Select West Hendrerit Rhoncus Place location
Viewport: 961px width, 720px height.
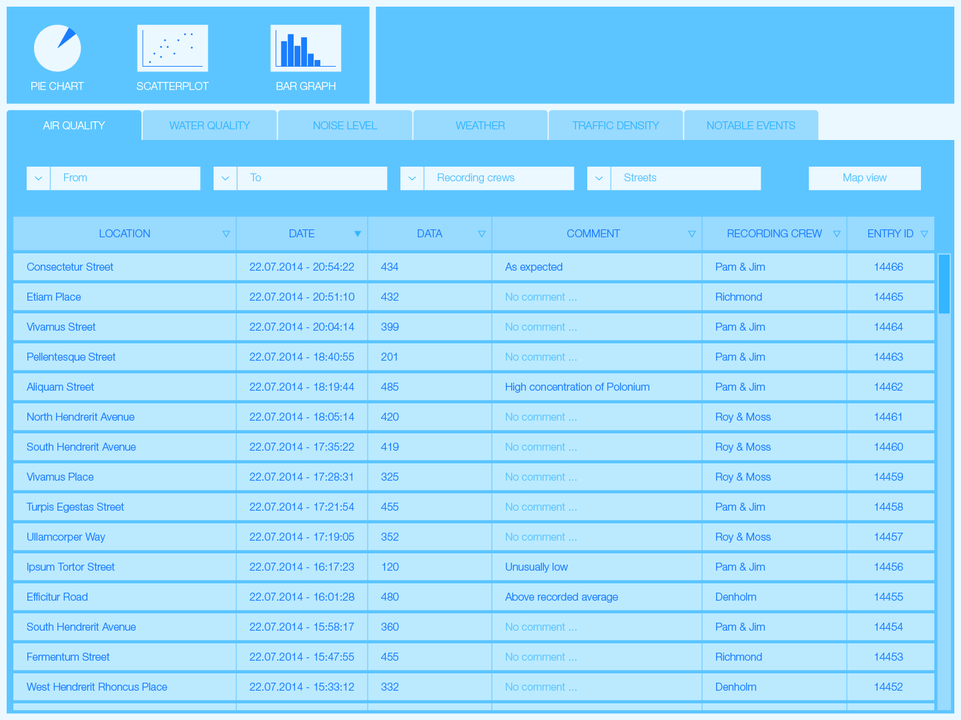(x=97, y=687)
